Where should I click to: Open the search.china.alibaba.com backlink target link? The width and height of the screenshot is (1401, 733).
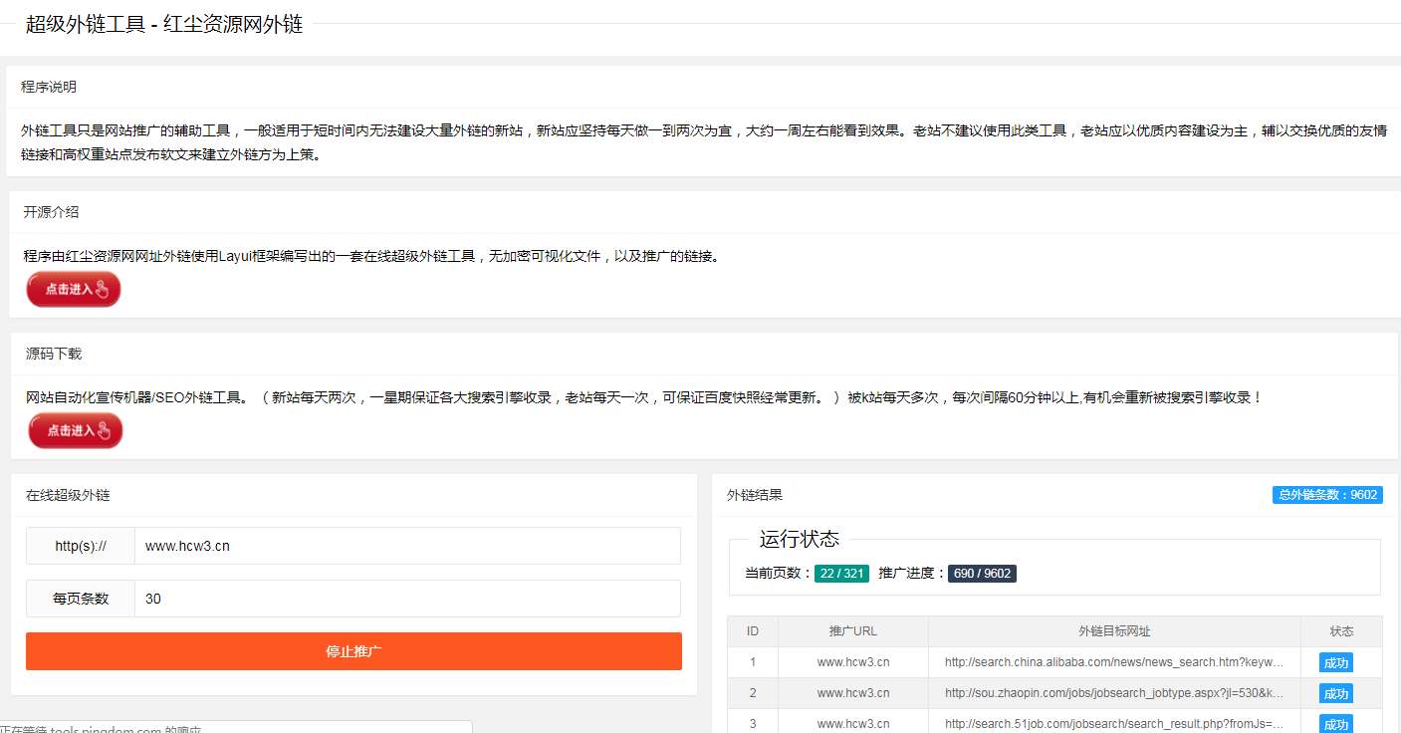1112,662
